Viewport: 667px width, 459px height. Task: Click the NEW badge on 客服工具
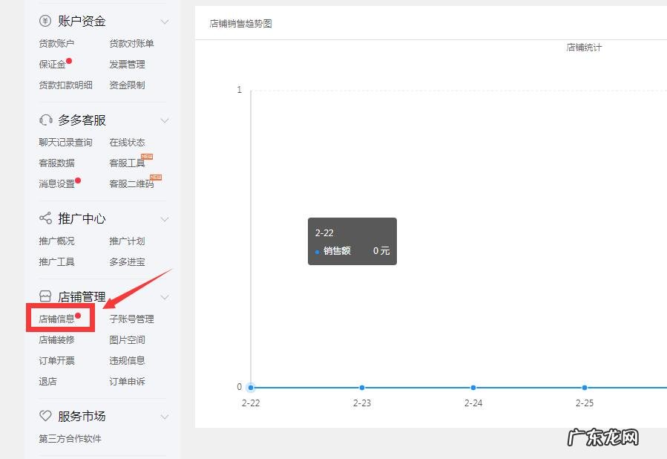(x=146, y=157)
